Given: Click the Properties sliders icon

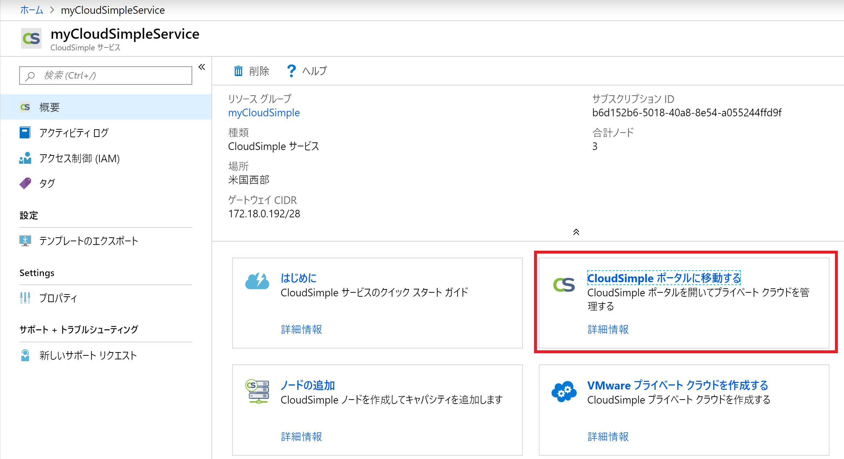Looking at the screenshot, I should point(25,298).
